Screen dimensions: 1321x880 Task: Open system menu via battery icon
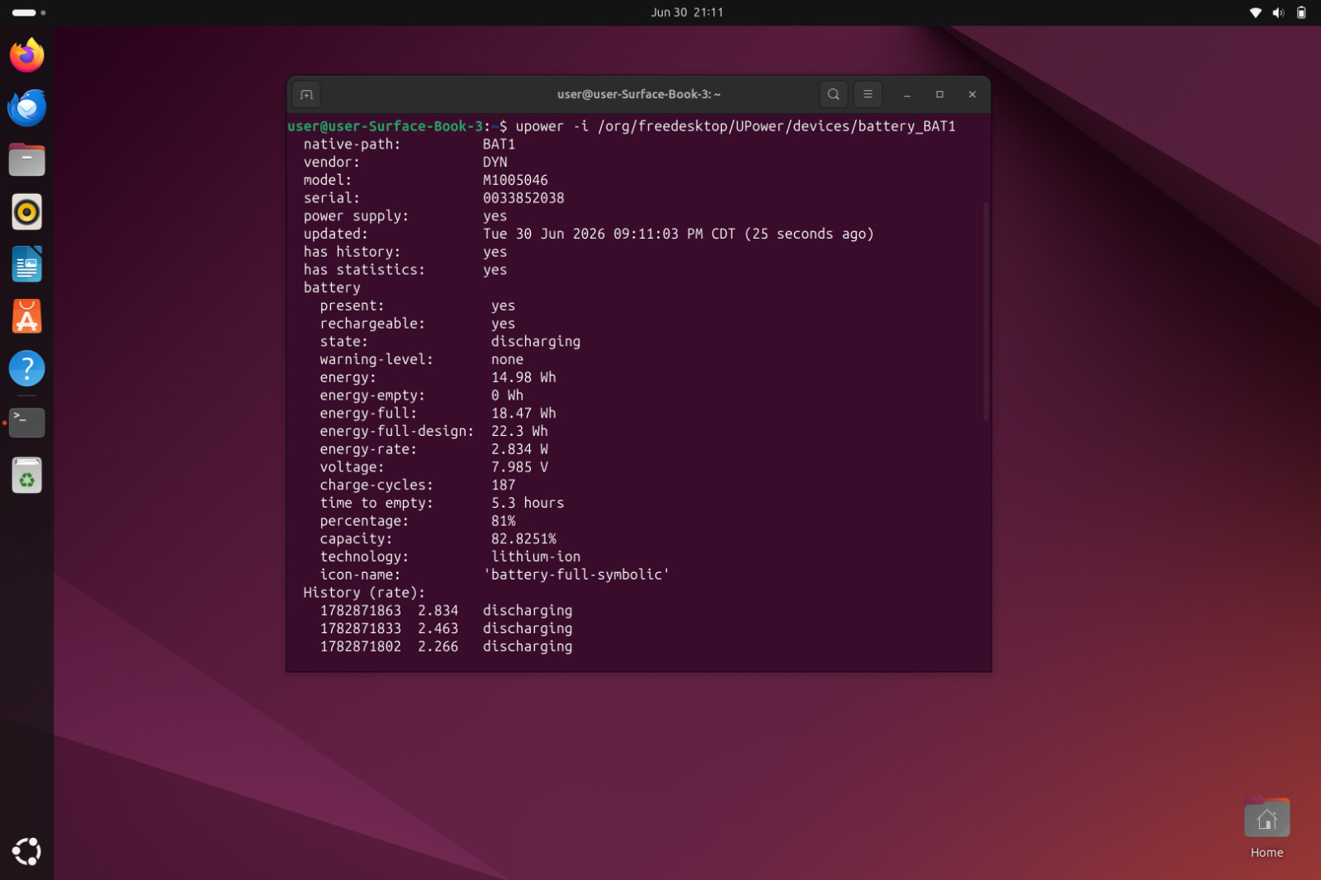(x=1301, y=12)
